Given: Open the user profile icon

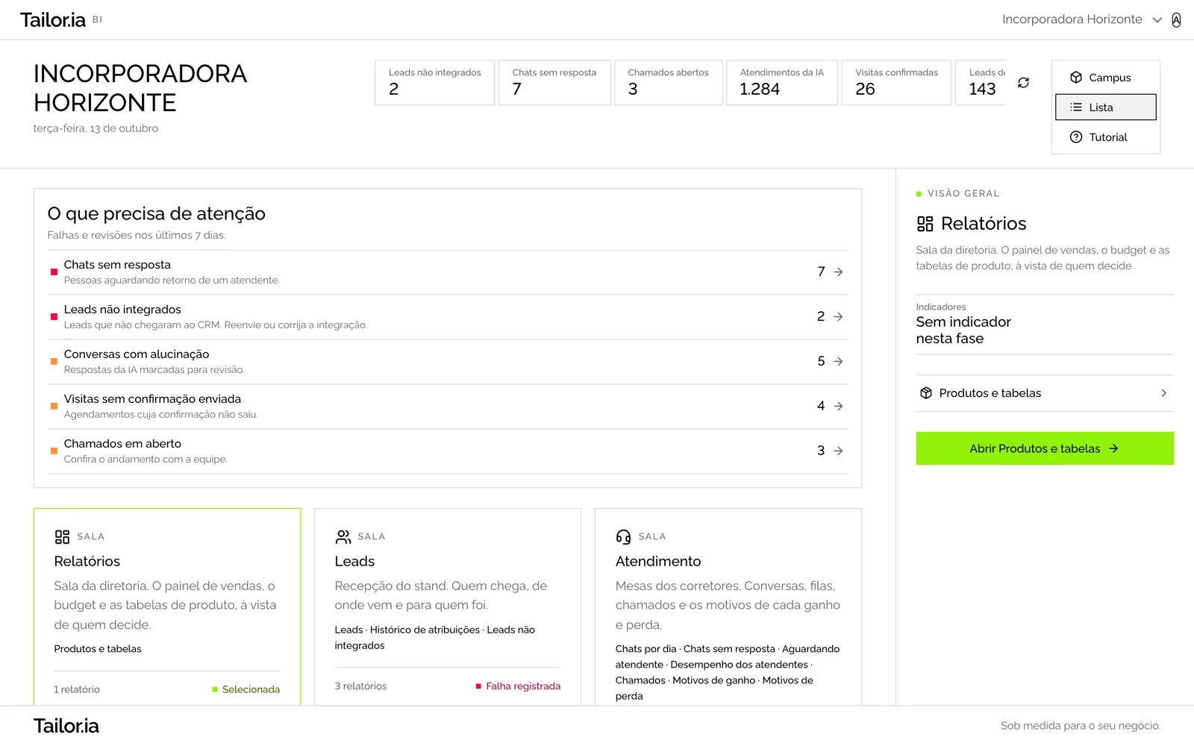Looking at the screenshot, I should [1176, 20].
